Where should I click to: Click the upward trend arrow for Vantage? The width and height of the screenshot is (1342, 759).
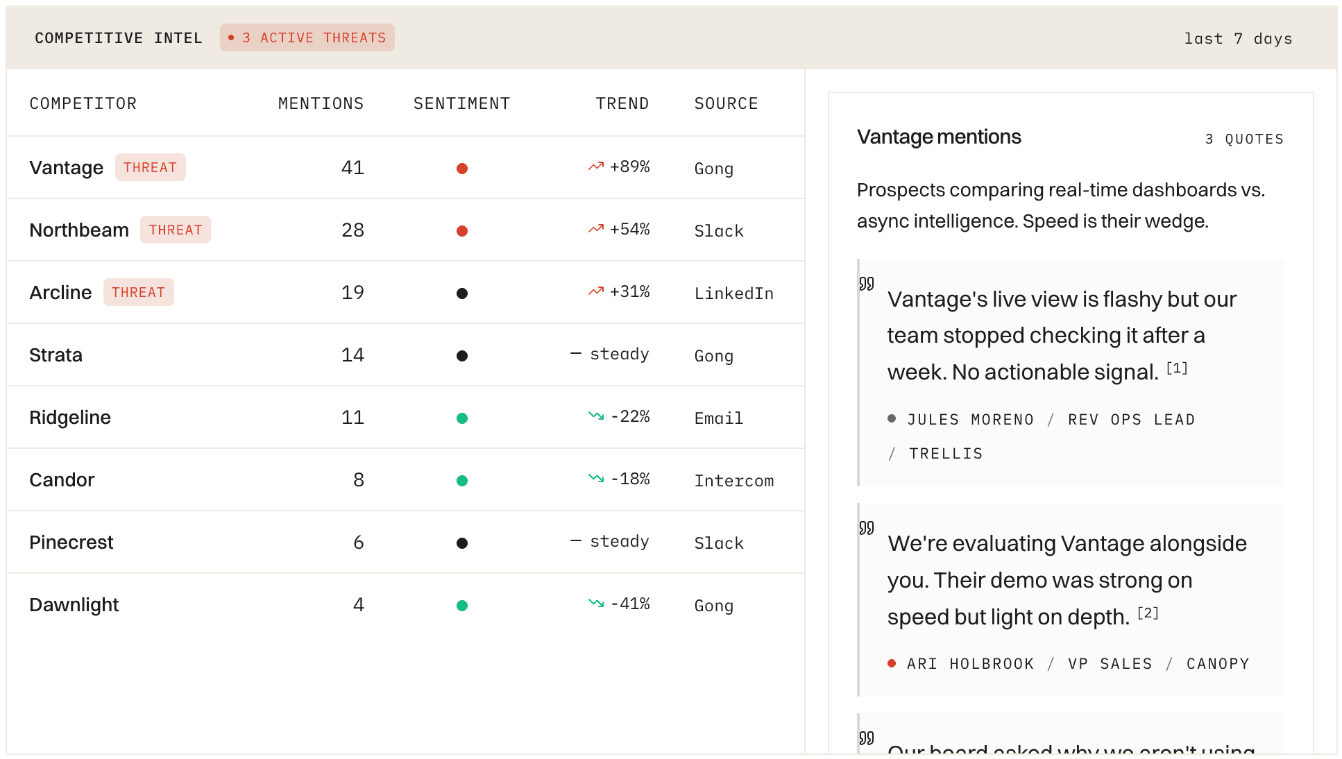coord(595,167)
